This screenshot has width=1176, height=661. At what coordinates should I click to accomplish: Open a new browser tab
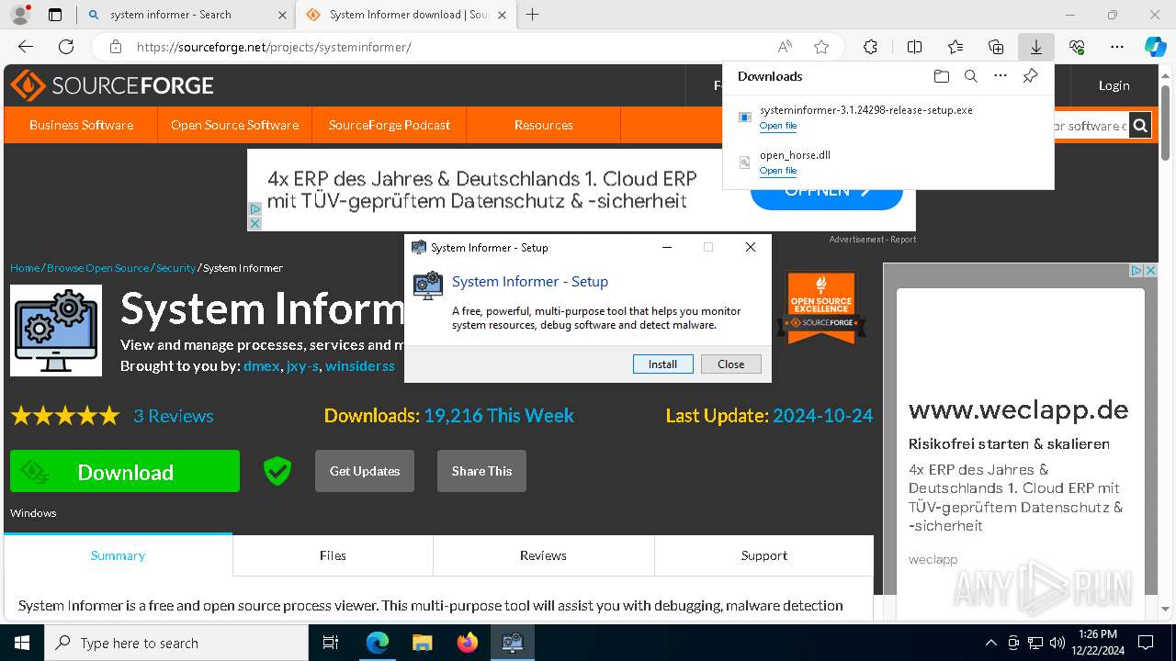532,15
